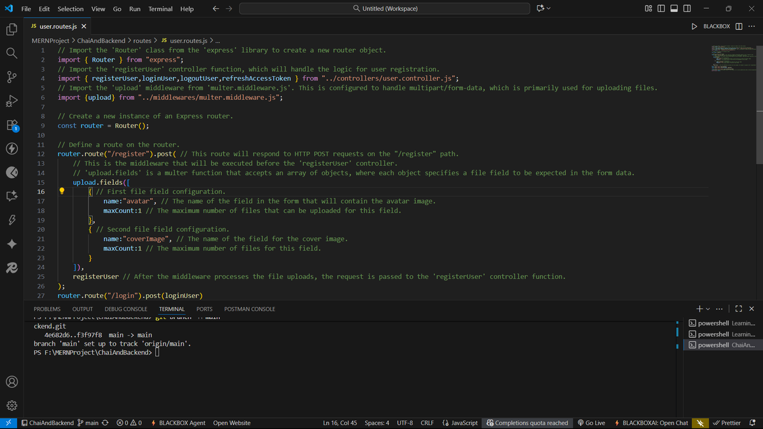Synchronize changes with the sync icon
Image resolution: width=763 pixels, height=429 pixels.
[106, 423]
